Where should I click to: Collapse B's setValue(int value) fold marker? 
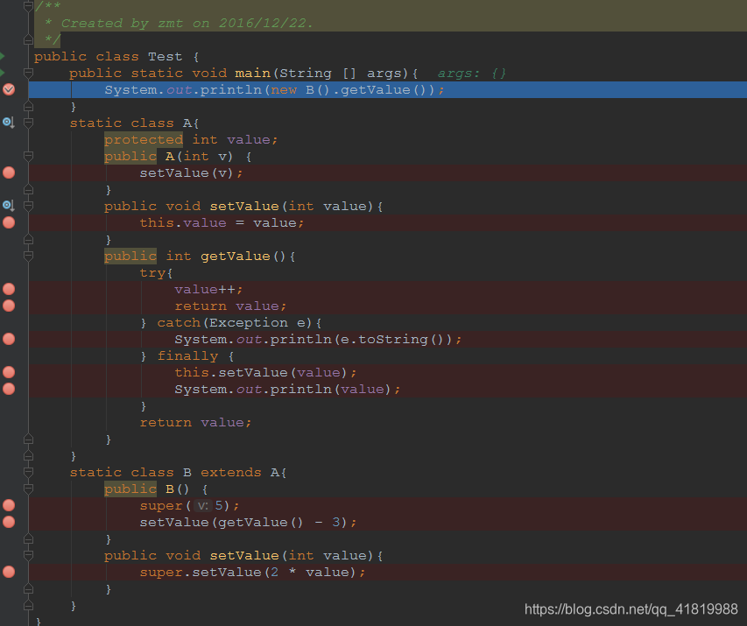pos(28,555)
